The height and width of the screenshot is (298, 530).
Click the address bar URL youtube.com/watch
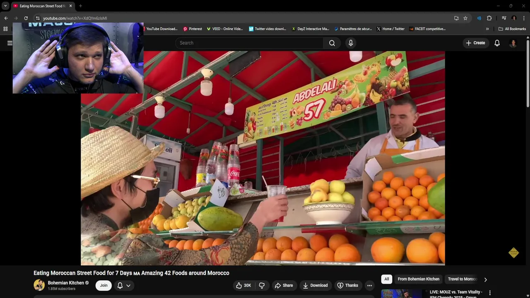pos(75,18)
